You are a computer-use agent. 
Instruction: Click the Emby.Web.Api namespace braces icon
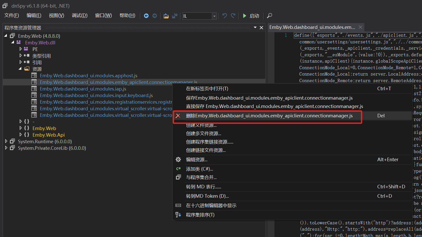pyautogui.click(x=27, y=135)
